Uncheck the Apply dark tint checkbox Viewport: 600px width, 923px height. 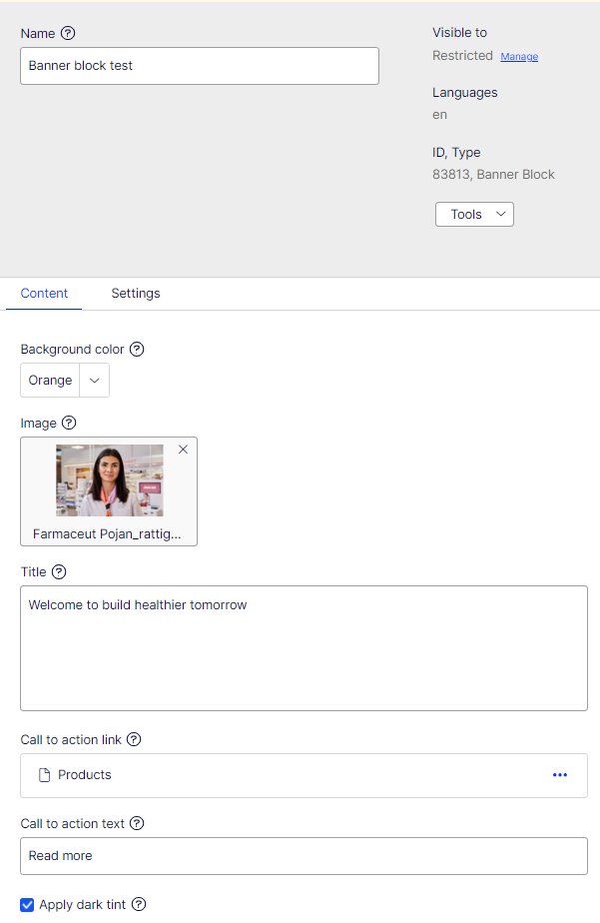pyautogui.click(x=27, y=905)
